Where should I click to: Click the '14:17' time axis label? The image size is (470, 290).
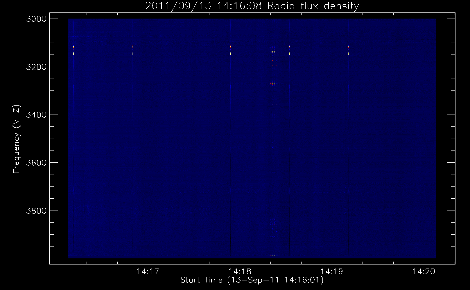pyautogui.click(x=148, y=271)
